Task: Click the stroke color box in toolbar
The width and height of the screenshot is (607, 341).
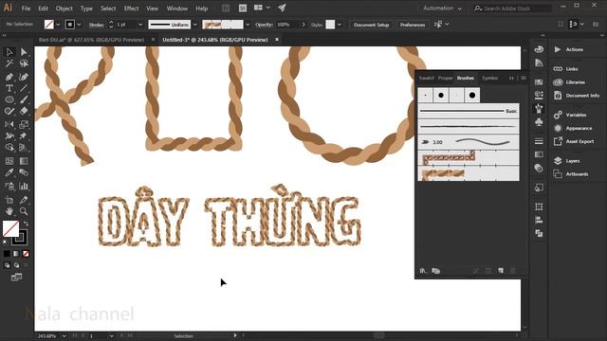Action: point(20,237)
